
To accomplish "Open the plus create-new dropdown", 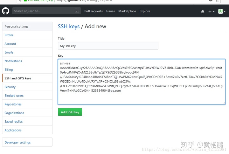I will [211, 11].
